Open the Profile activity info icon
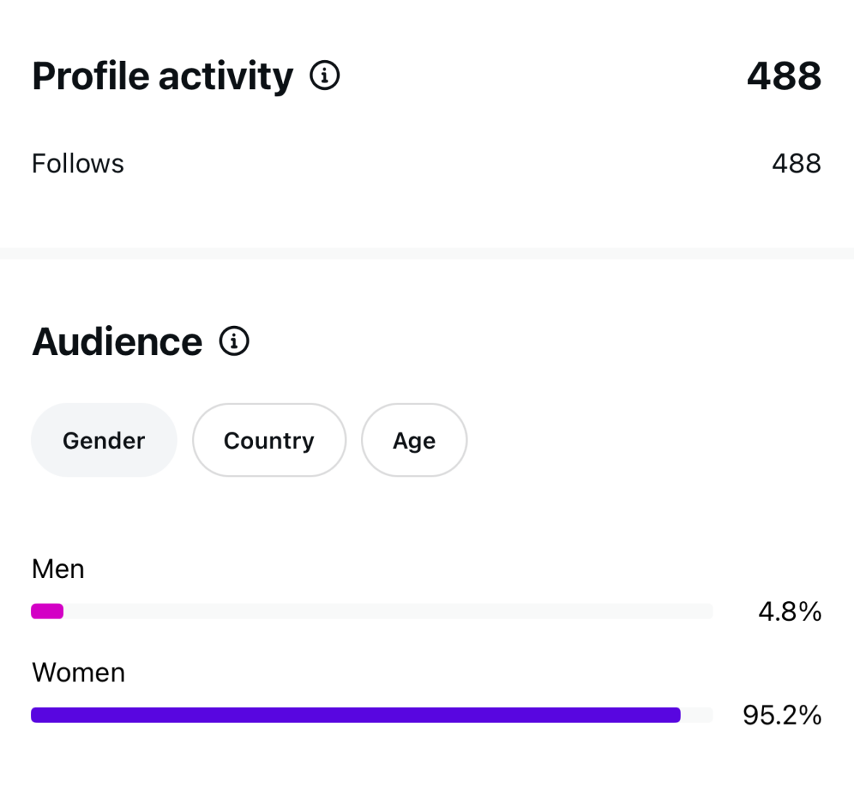This screenshot has height=804, width=854. [x=325, y=75]
